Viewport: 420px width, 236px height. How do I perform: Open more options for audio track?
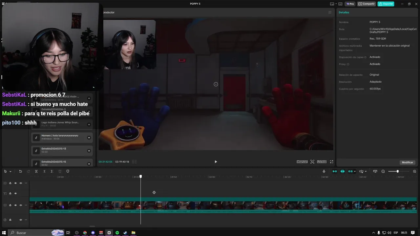tap(26, 220)
